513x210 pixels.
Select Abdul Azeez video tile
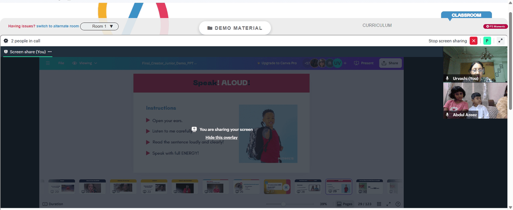tap(475, 100)
